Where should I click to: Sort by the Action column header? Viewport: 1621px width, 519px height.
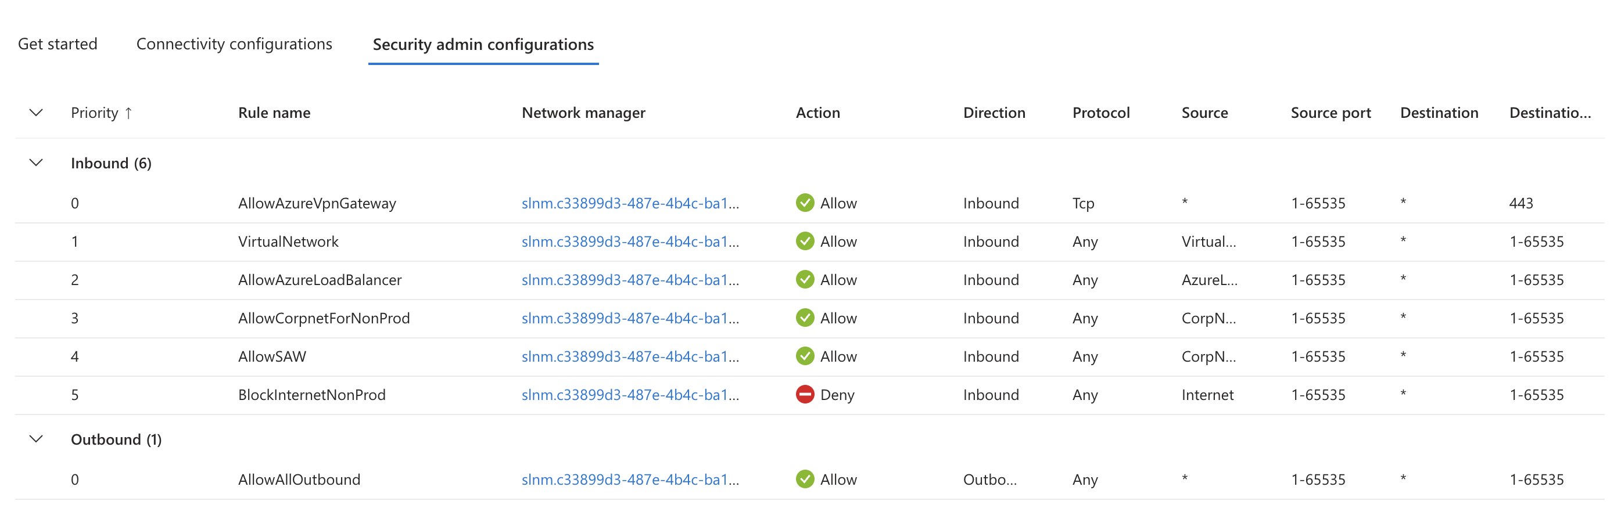pyautogui.click(x=817, y=113)
